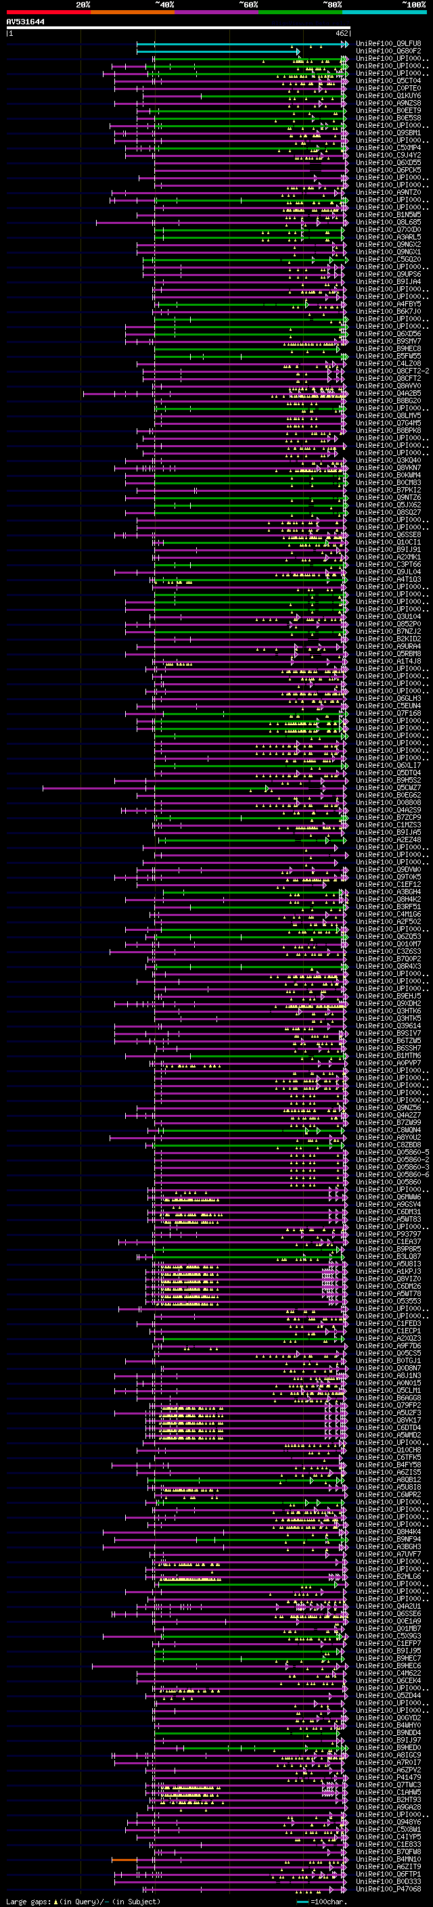Screen dimensions: 433x1907
Task: Click the Large gaps legend text
Action: coord(83,1901)
